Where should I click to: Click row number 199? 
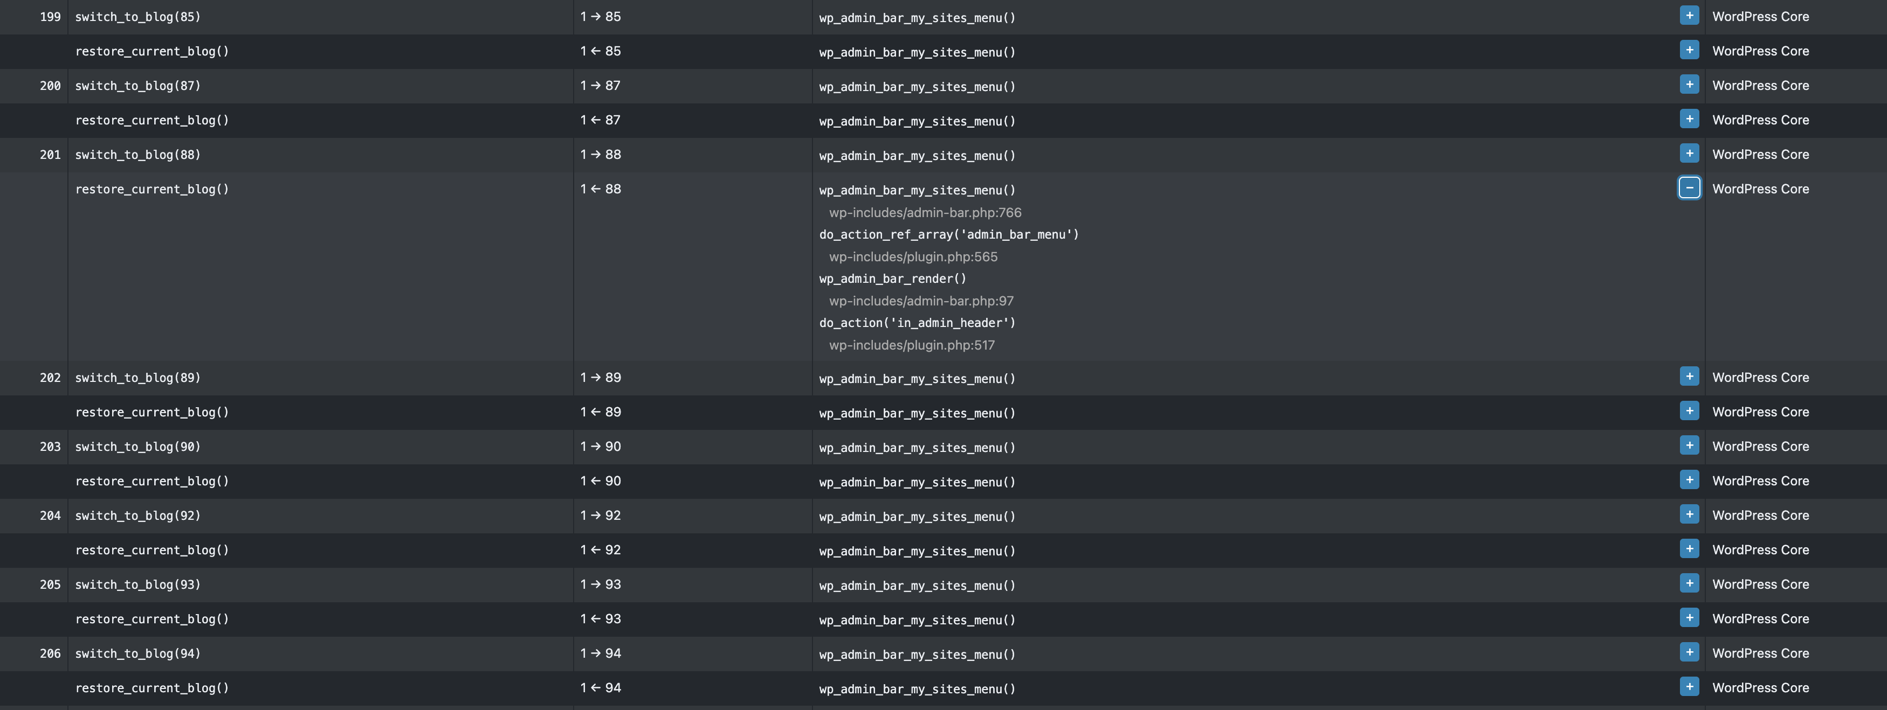[51, 17]
